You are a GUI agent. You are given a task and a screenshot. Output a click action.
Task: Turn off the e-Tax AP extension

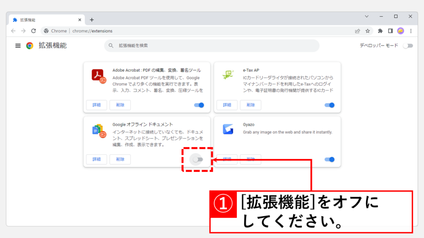click(330, 105)
